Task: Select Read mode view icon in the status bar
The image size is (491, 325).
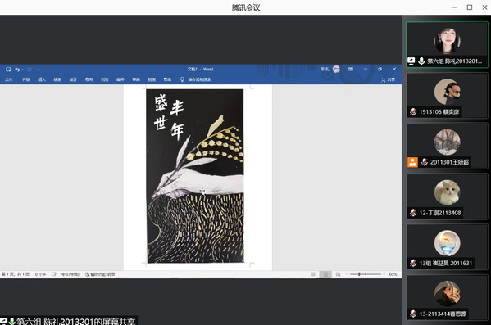Action: coord(313,274)
